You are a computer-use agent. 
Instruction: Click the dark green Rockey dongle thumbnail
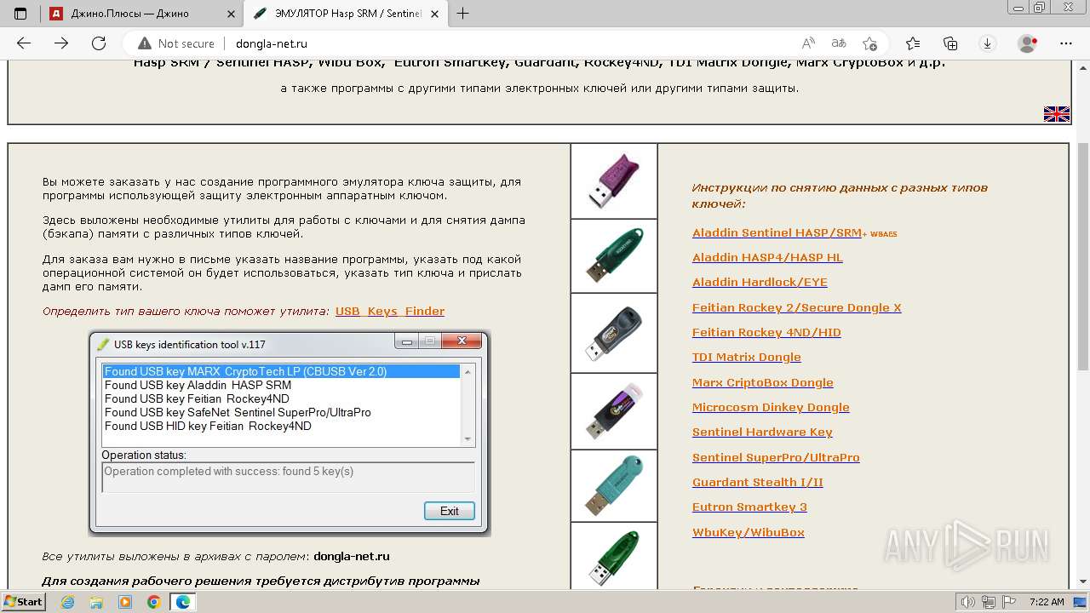pyautogui.click(x=614, y=256)
